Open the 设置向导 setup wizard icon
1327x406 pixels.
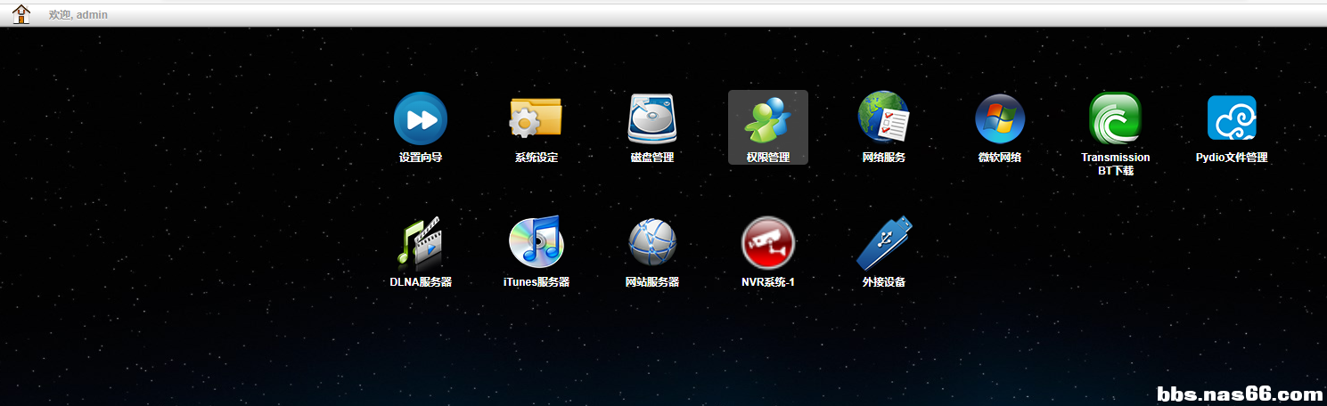coord(421,118)
